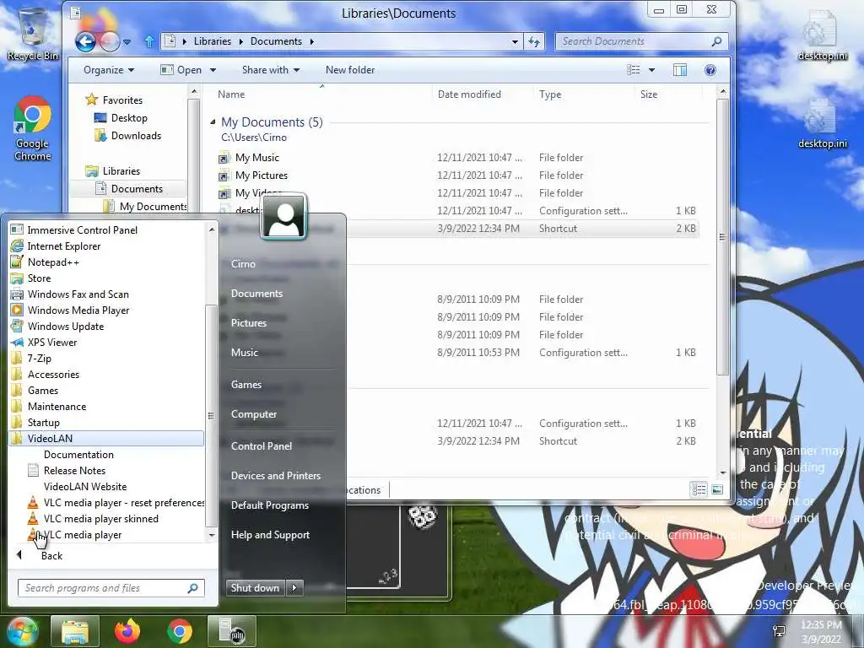Screen dimensions: 864x648
Task: Open the Organize menu
Action: 109,70
